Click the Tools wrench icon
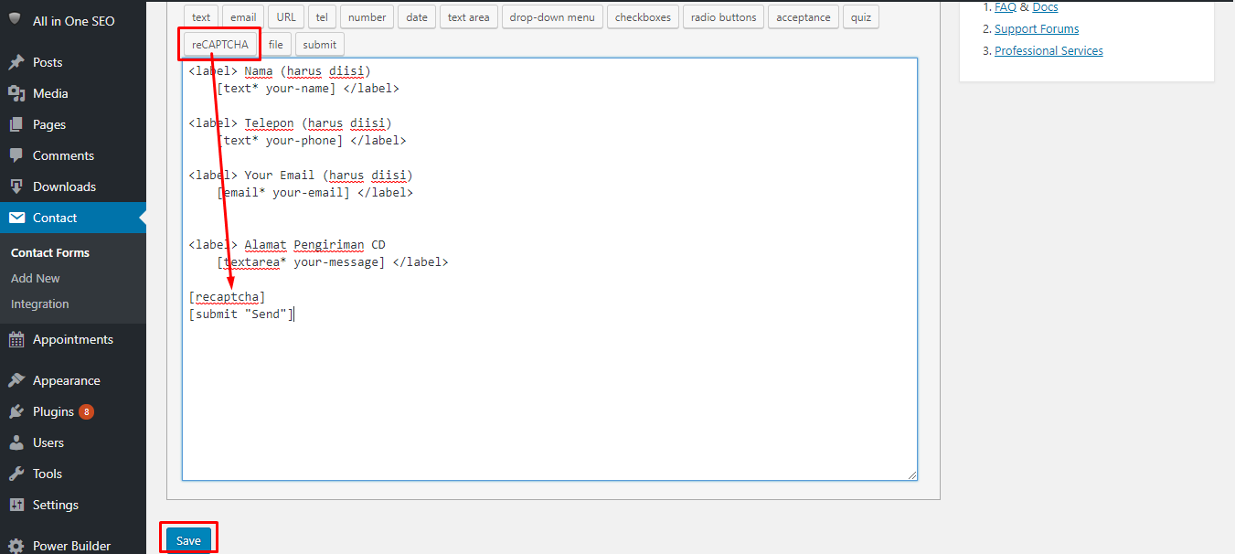 [x=16, y=474]
